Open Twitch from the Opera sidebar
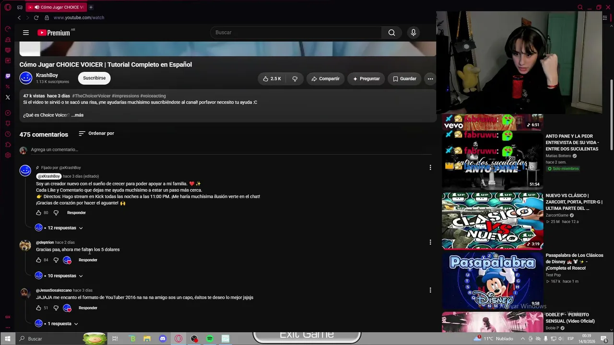Image resolution: width=614 pixels, height=345 pixels. [8, 76]
